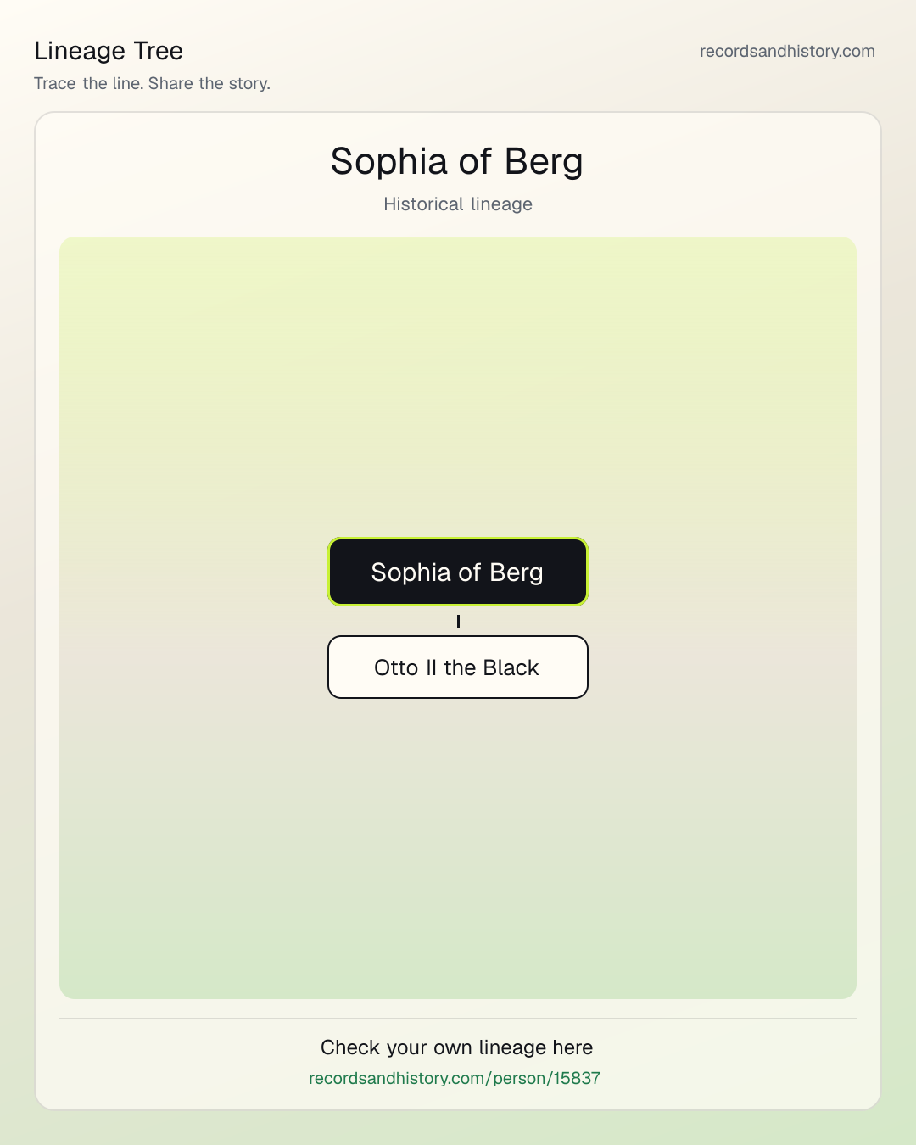Click the connector line between the two nodes
The width and height of the screenshot is (916, 1145).
pos(458,622)
